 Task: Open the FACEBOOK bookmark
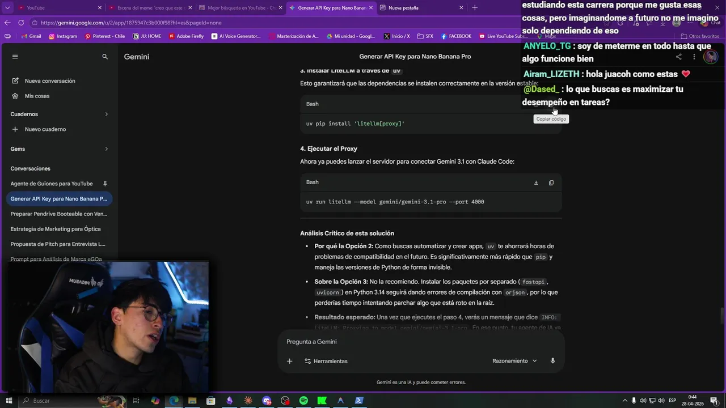click(456, 36)
